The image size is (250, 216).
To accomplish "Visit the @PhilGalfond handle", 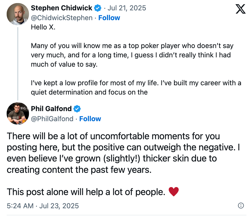I will coord(52,119).
